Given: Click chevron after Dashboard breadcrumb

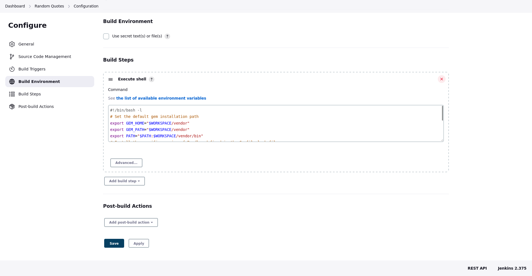Looking at the screenshot, I should (x=30, y=6).
